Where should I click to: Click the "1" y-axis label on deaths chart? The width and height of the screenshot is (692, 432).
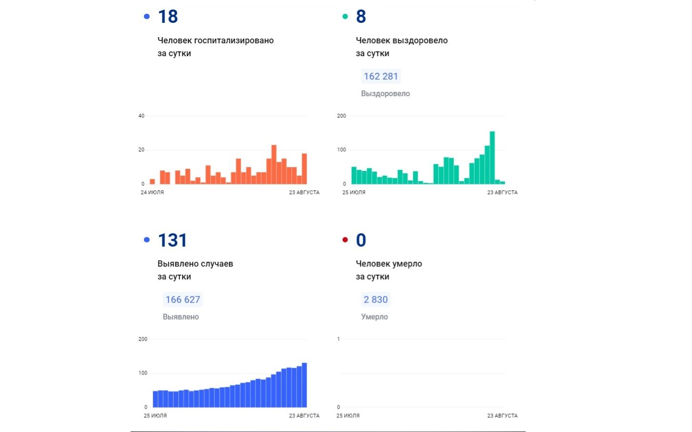(x=338, y=339)
